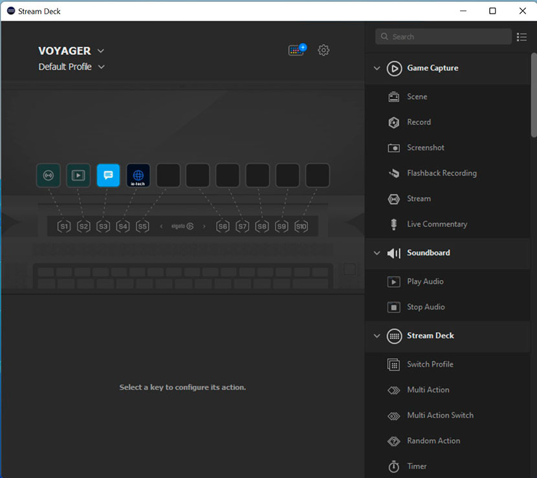Select the Multi Action icon

(x=393, y=390)
